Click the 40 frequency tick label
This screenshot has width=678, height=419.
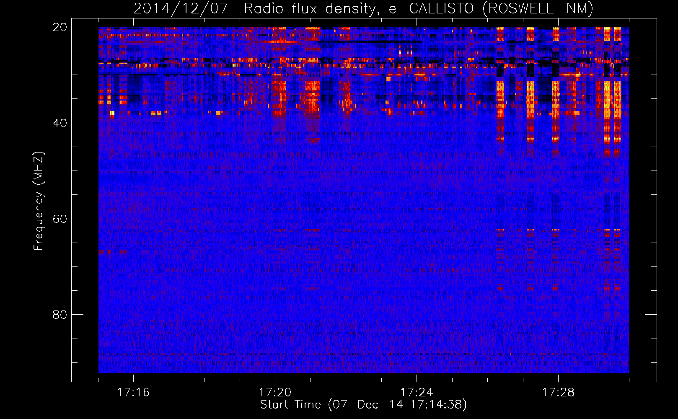[x=60, y=123]
